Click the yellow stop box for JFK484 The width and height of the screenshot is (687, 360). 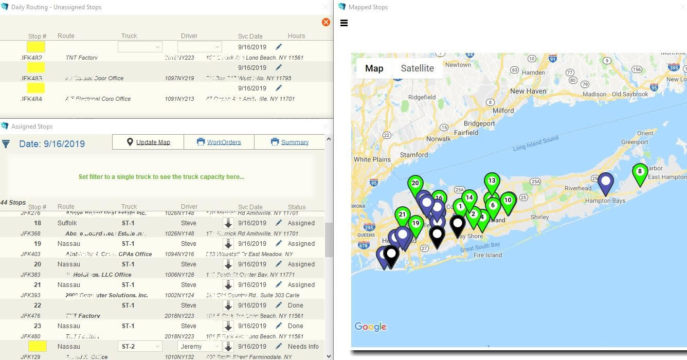[36, 88]
